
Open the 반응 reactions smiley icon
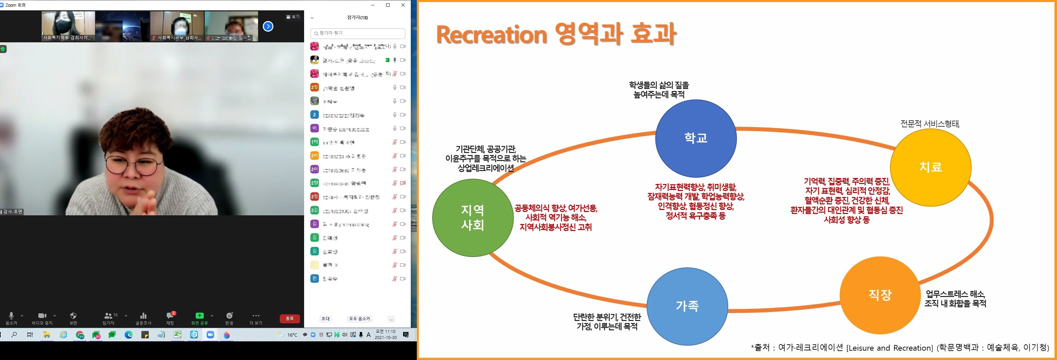[x=229, y=316]
